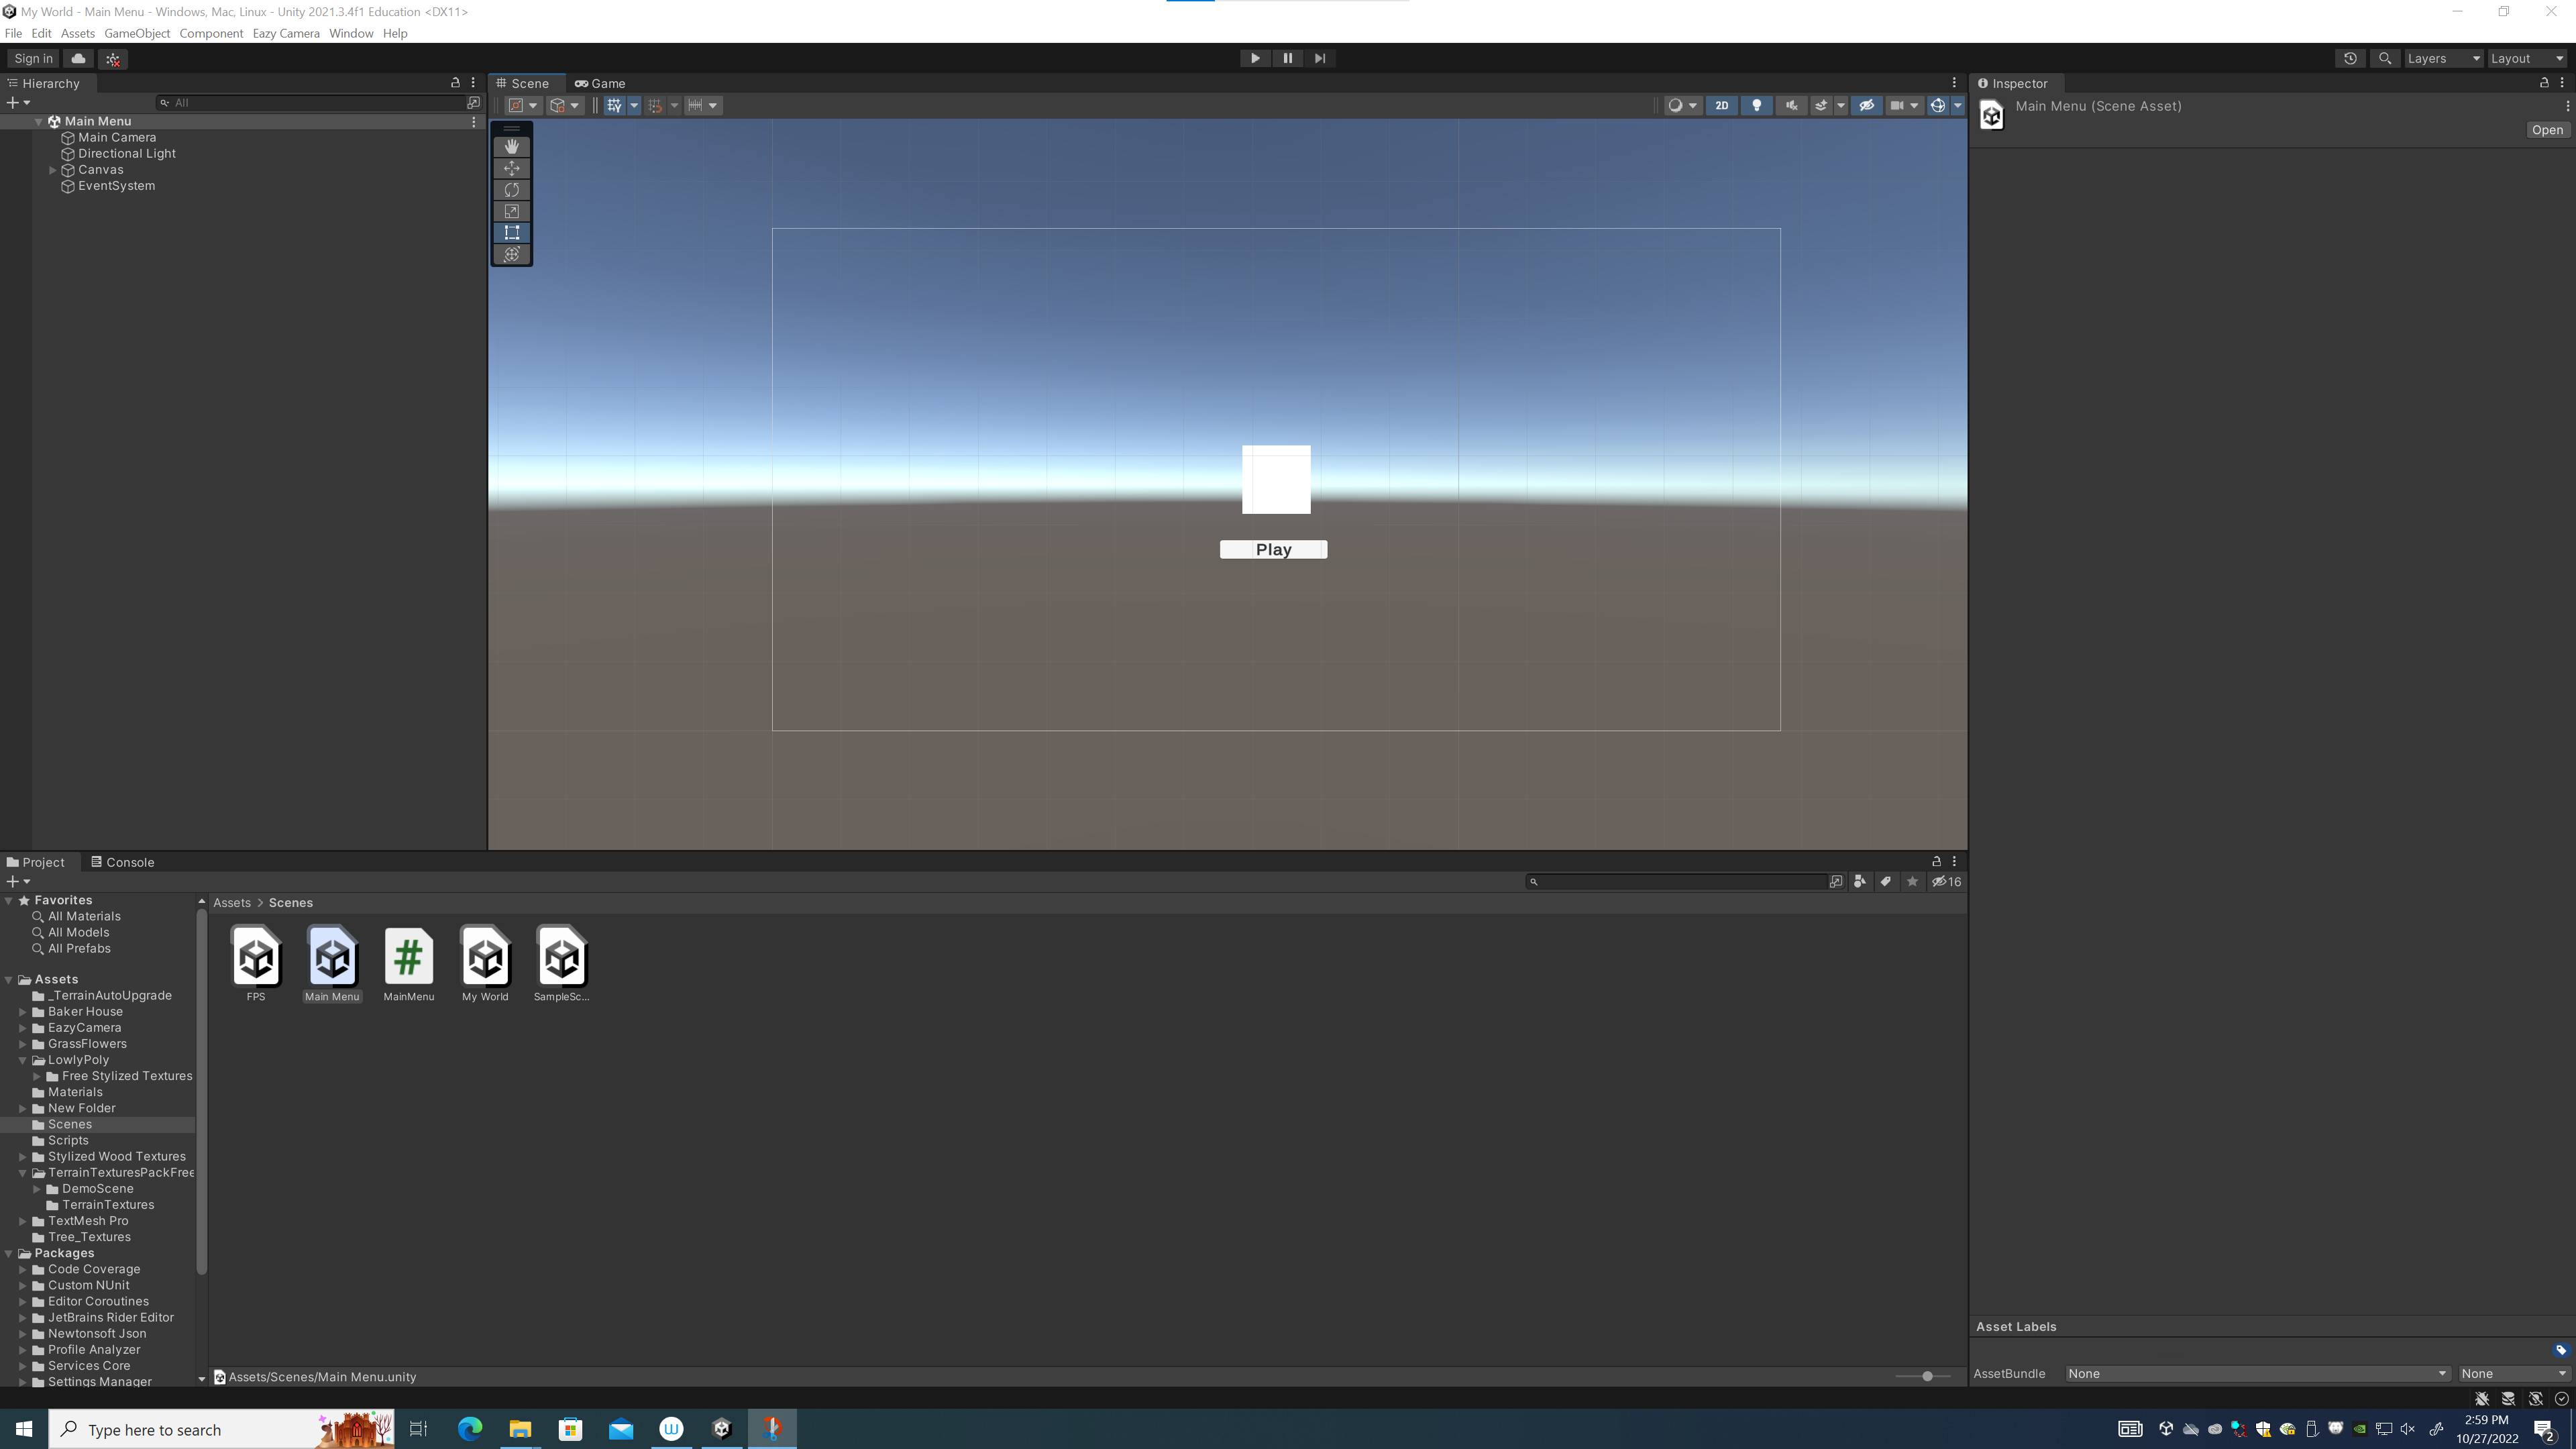Click the Pause playback control
Screen dimensions: 2576x1449
coord(1287,58)
